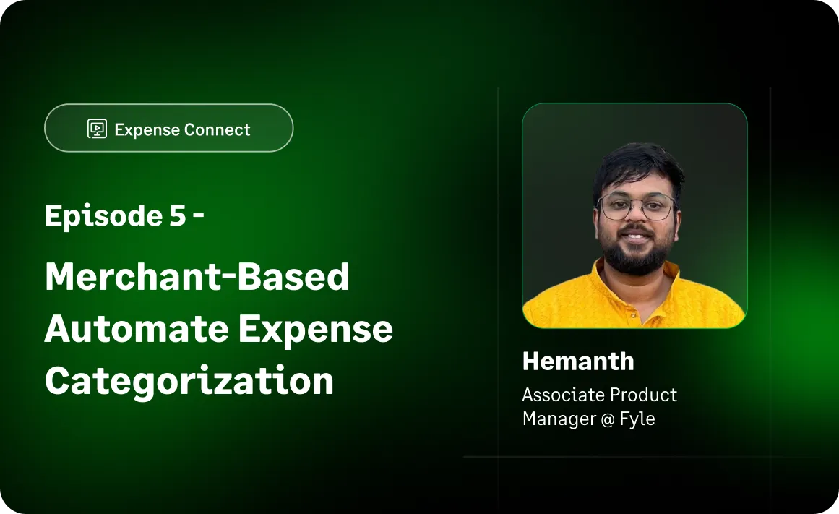Image resolution: width=839 pixels, height=514 pixels.
Task: Click the Automate Expense text line
Action: tap(219, 329)
